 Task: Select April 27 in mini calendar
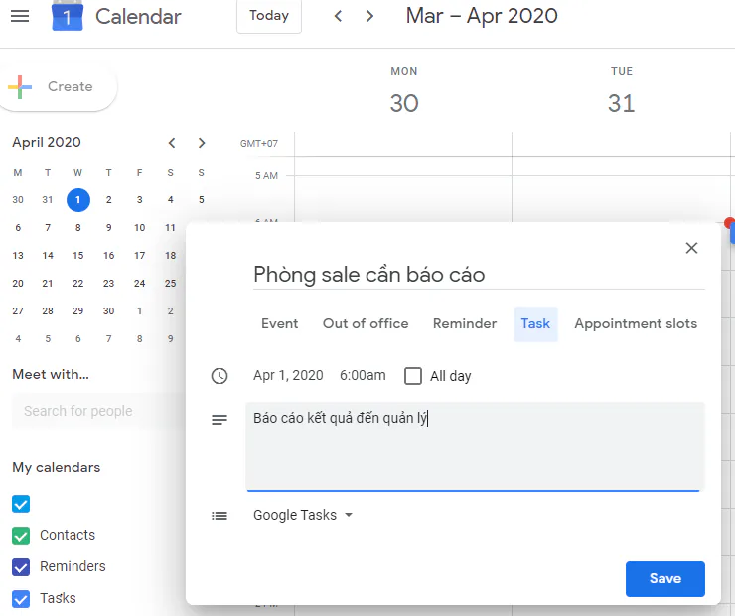tap(18, 311)
